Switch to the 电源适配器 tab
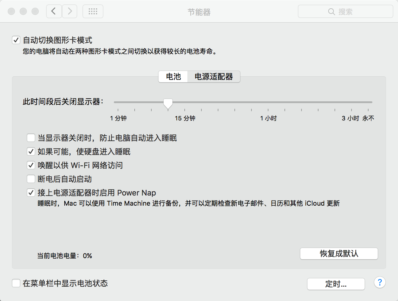Viewport: 398px width, 301px height. tap(214, 77)
